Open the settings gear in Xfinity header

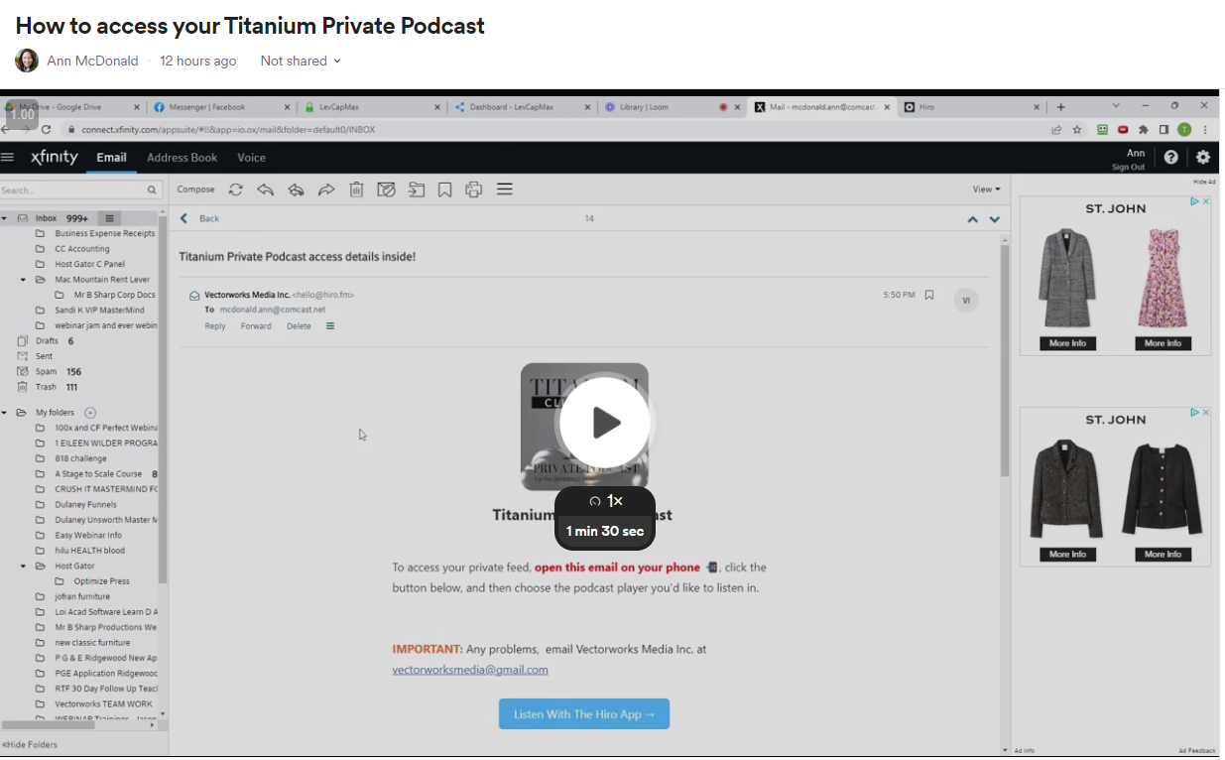point(1203,157)
